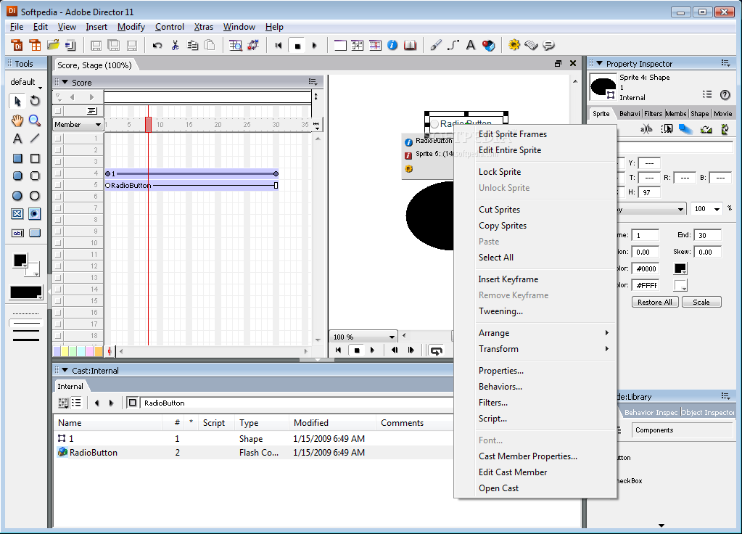Toggle visibility box for score channel 1
Image resolution: width=742 pixels, height=534 pixels.
click(58, 139)
